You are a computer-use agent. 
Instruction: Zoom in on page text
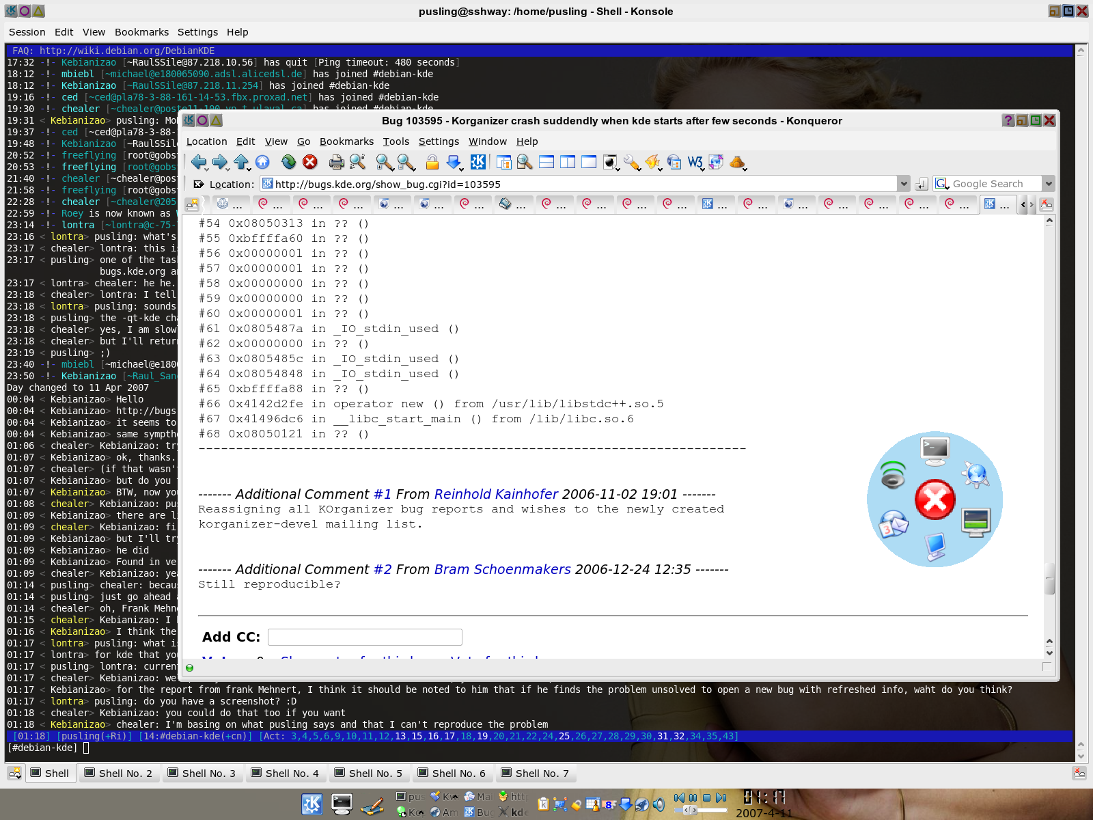click(x=384, y=162)
